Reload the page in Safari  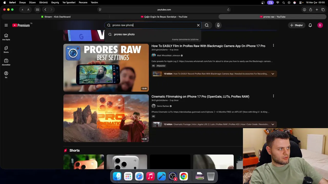pos(228,10)
